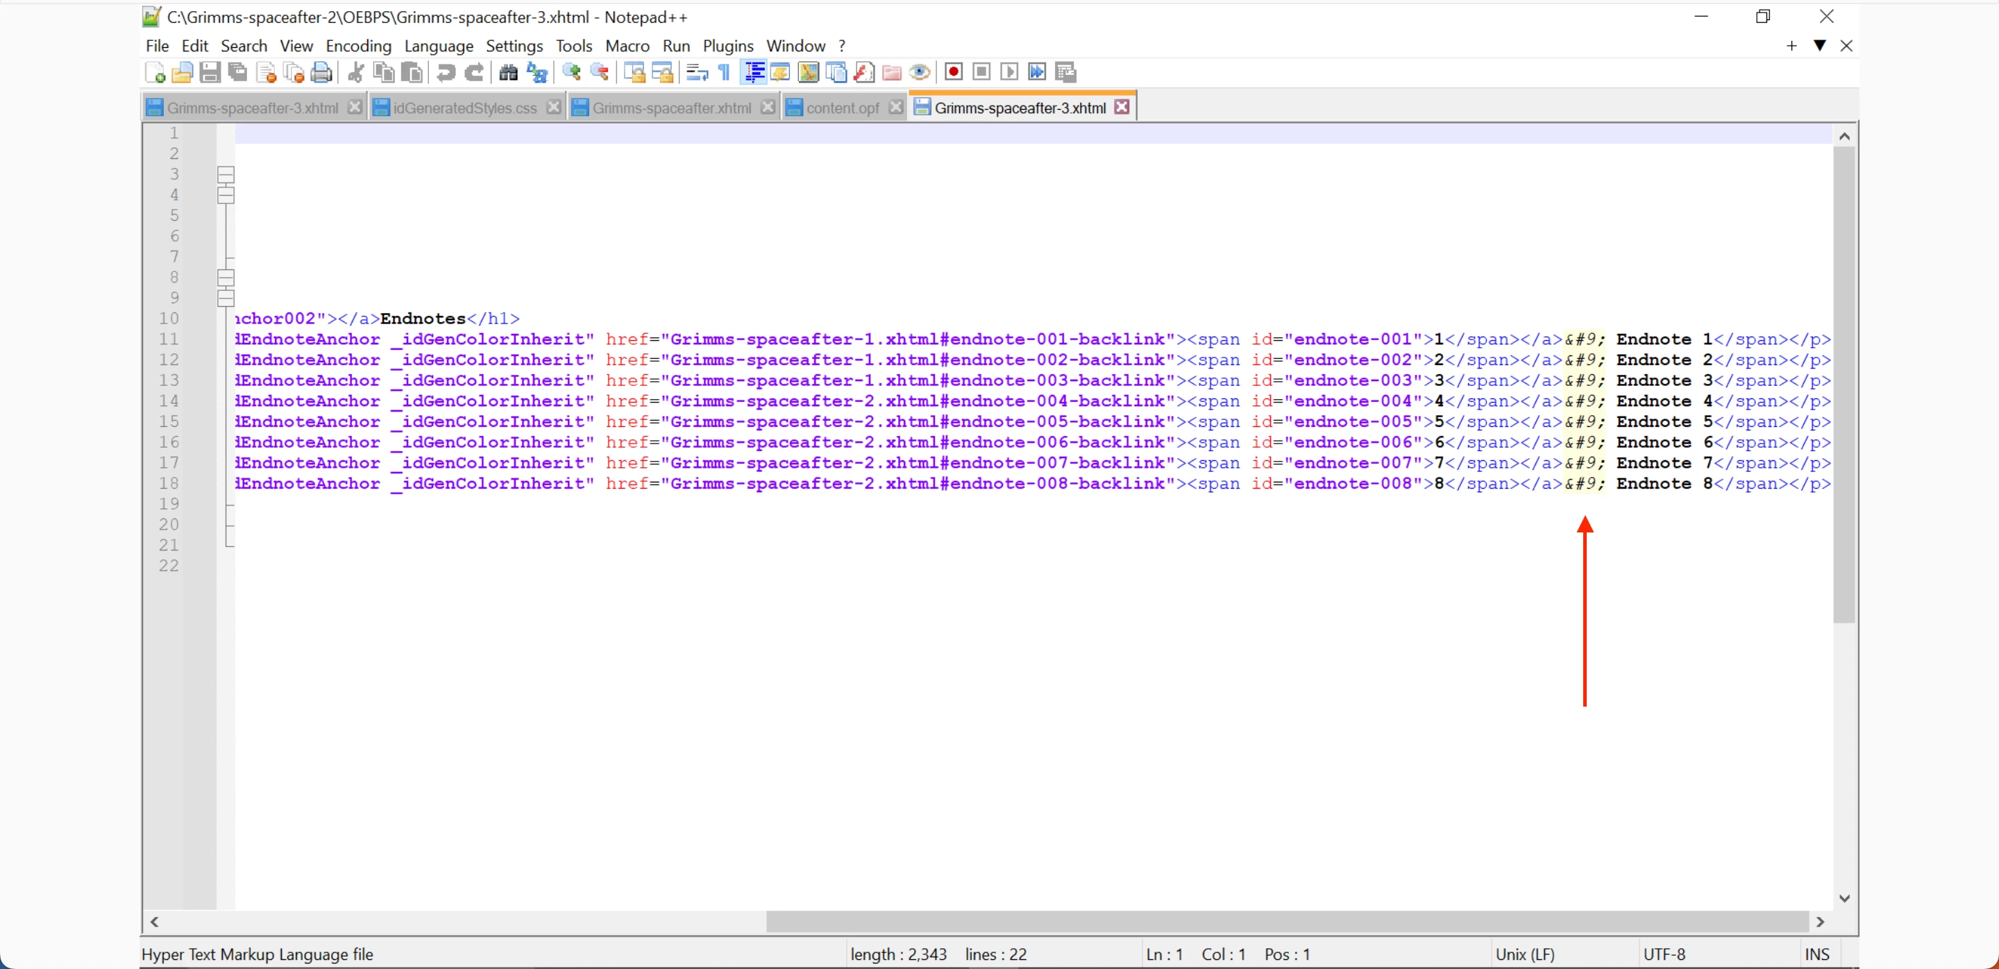Click the New file toolbar icon
1999x969 pixels.
coord(154,73)
